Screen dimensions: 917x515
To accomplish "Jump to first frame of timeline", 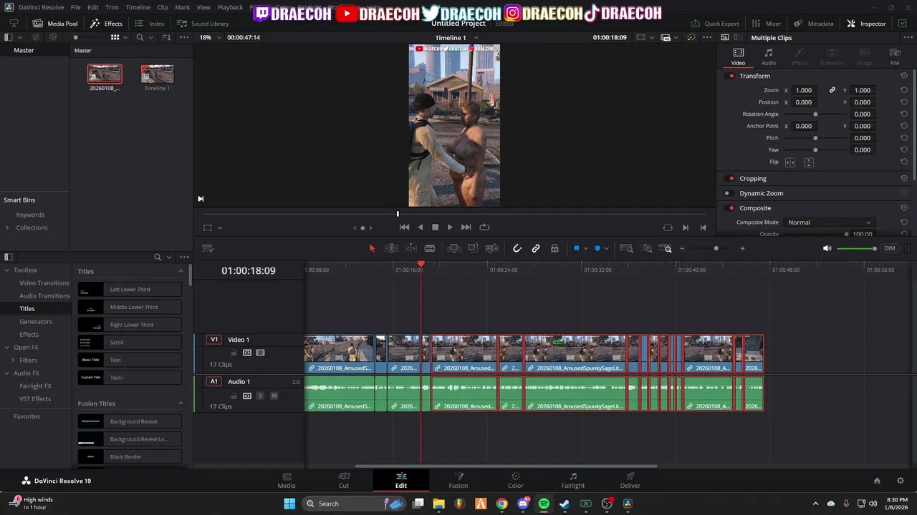I will coord(404,227).
